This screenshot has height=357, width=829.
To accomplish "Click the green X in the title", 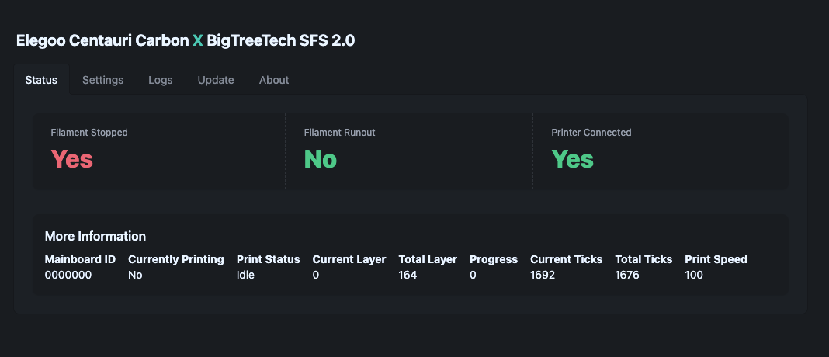I will pyautogui.click(x=198, y=40).
